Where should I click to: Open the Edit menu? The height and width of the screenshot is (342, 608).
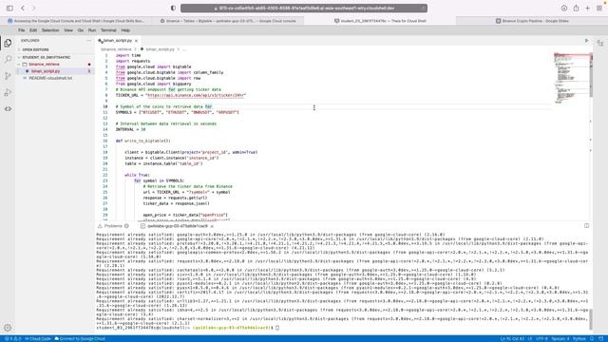[33, 30]
